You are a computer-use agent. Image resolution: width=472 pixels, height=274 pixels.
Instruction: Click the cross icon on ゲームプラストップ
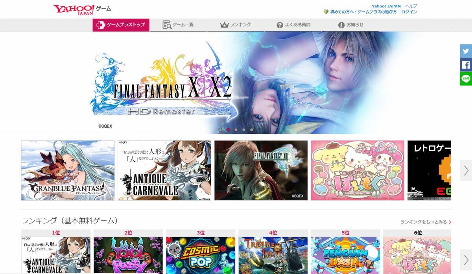pyautogui.click(x=100, y=24)
